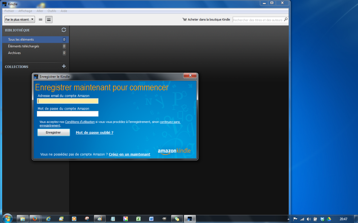The height and width of the screenshot is (223, 358).
Task: Select 'Archives' in the library sidebar
Action: (x=35, y=53)
